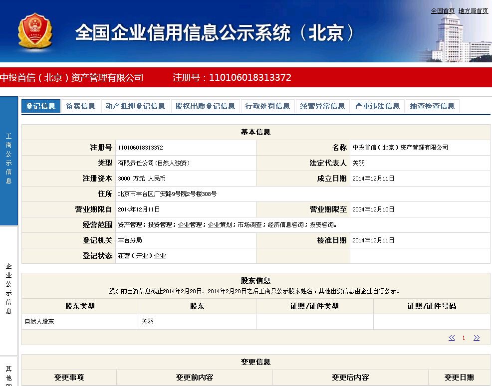
Task: Show the 严重违法信息 tab
Action: click(x=377, y=106)
